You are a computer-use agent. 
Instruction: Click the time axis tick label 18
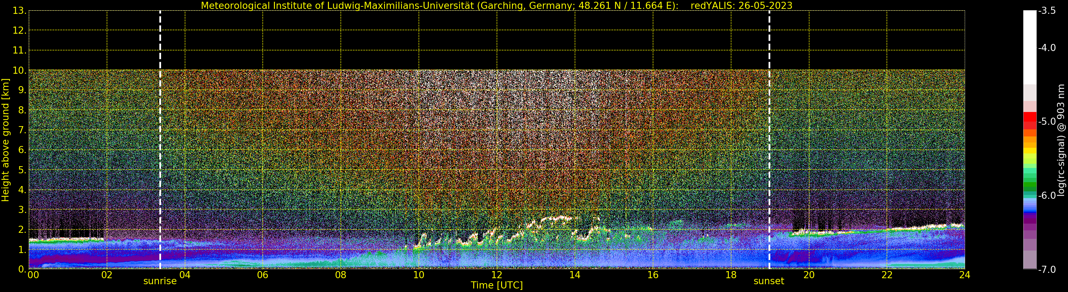pyautogui.click(x=731, y=275)
